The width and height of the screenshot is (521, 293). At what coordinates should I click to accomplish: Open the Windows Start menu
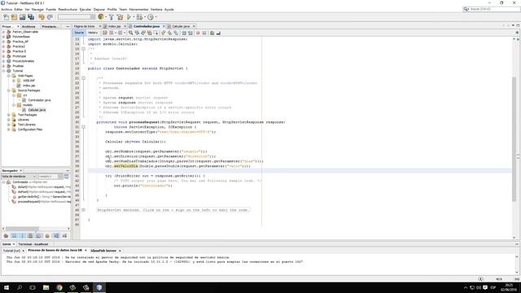pos(7,287)
